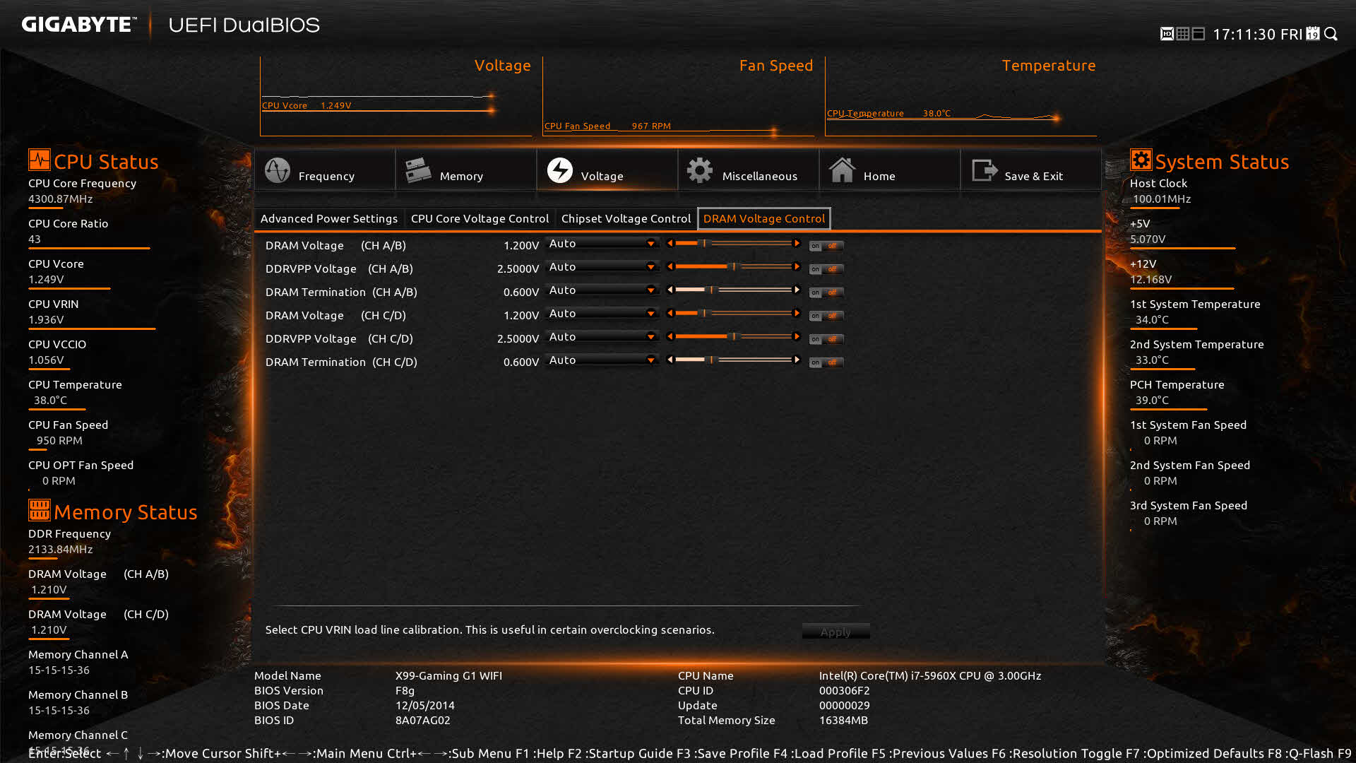Click the CPU Status heartbeat icon

coord(40,160)
